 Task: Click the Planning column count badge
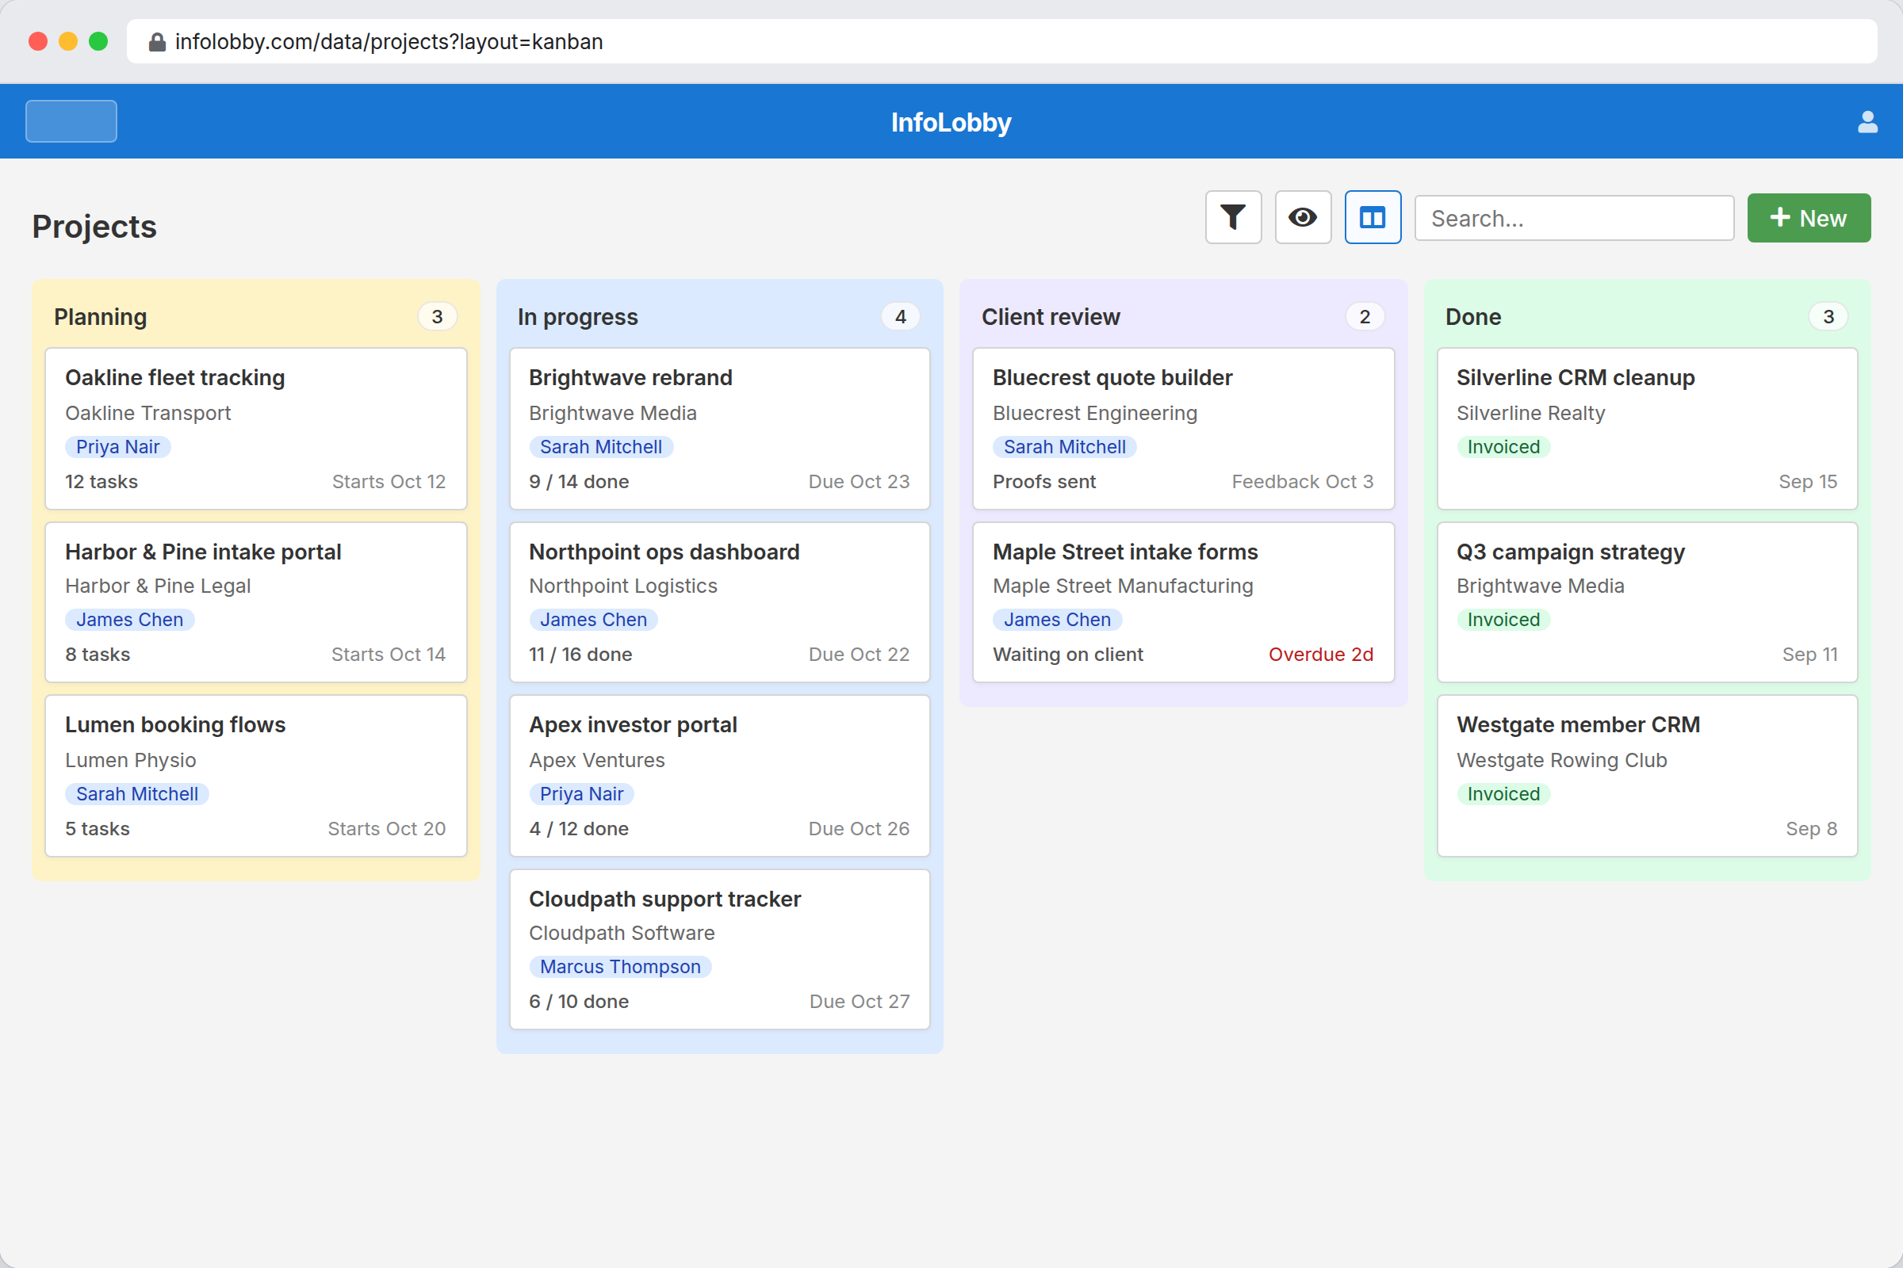click(437, 316)
